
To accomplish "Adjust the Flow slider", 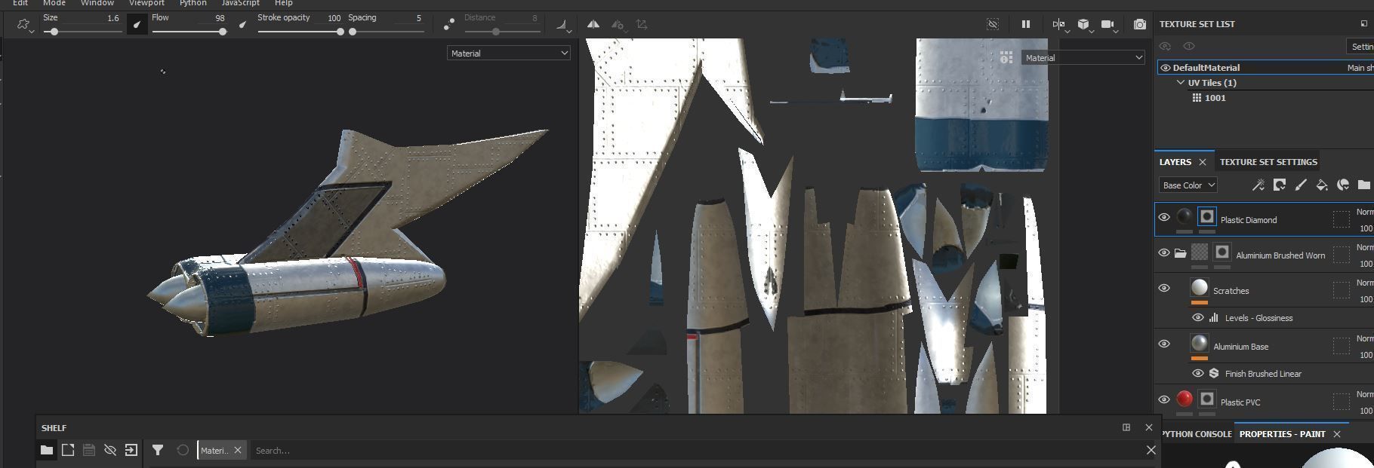I will click(189, 32).
